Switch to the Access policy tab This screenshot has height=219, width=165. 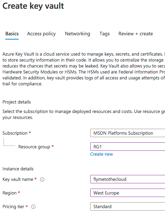tap(41, 34)
